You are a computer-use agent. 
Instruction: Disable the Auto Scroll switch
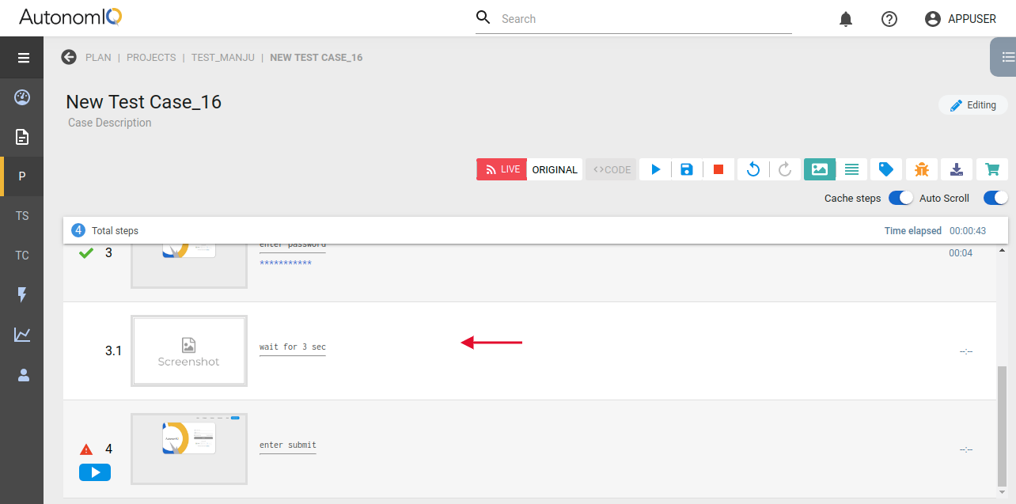pos(995,198)
